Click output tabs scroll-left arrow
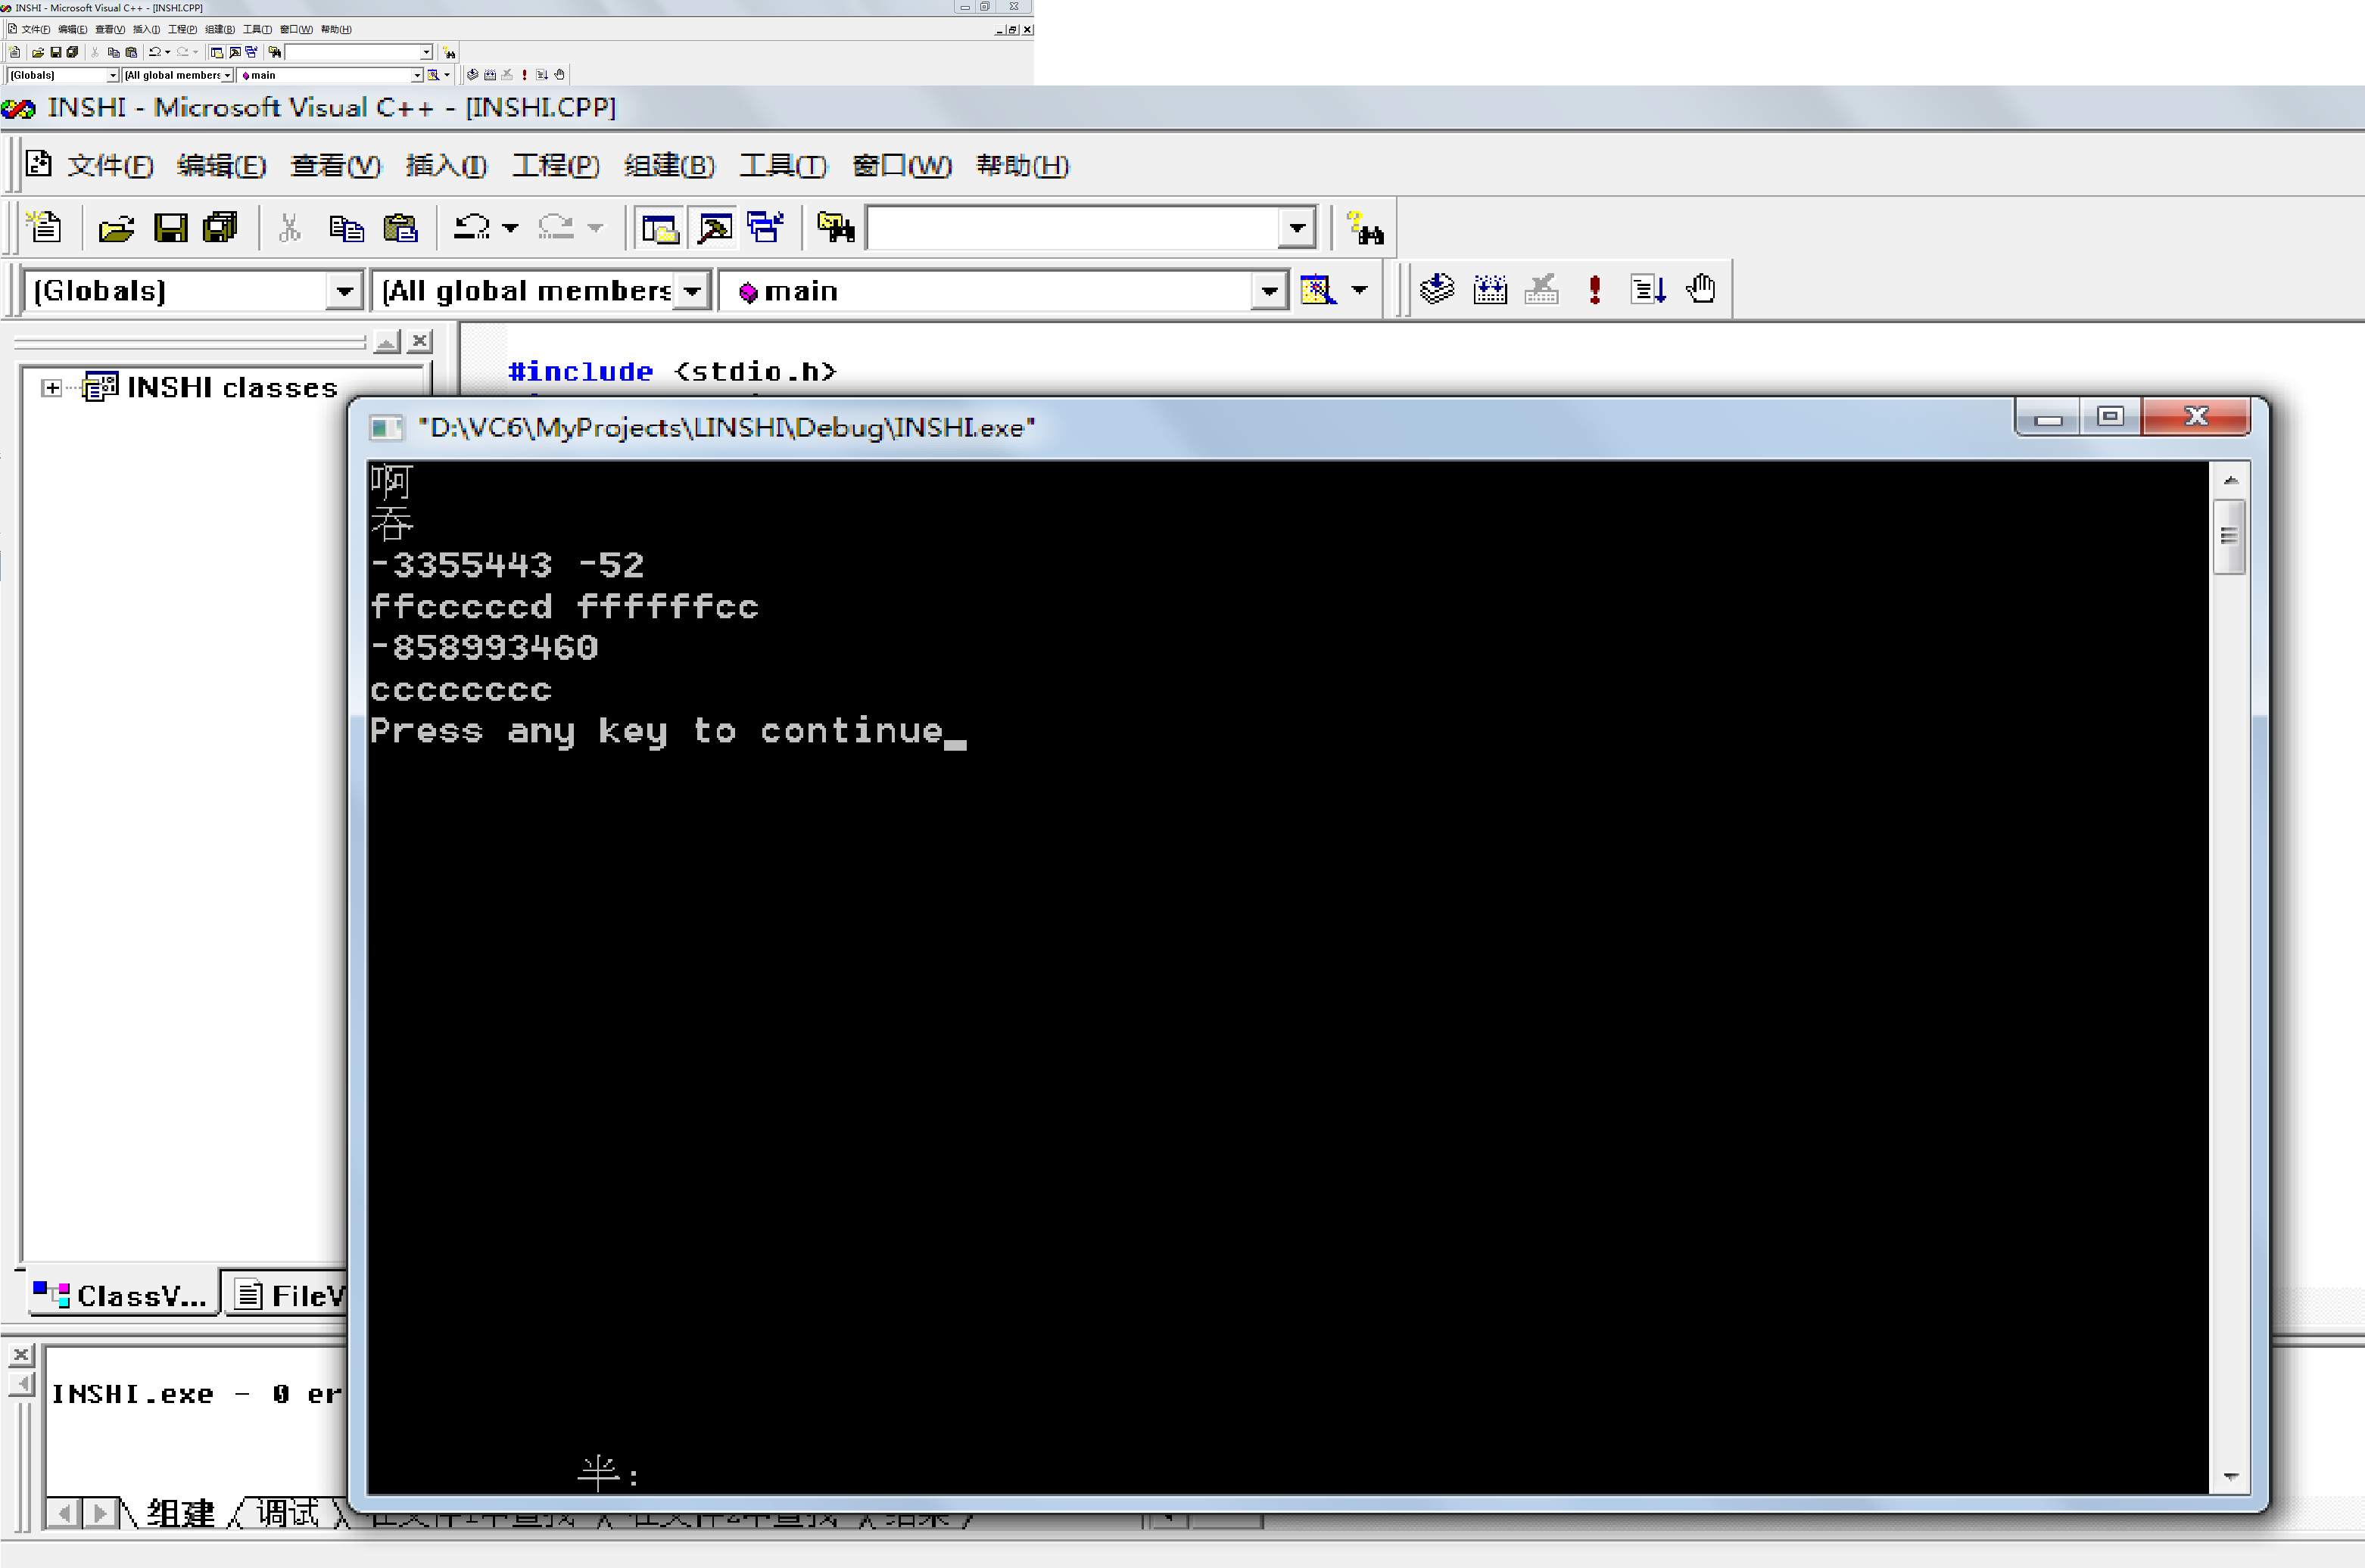 (64, 1513)
